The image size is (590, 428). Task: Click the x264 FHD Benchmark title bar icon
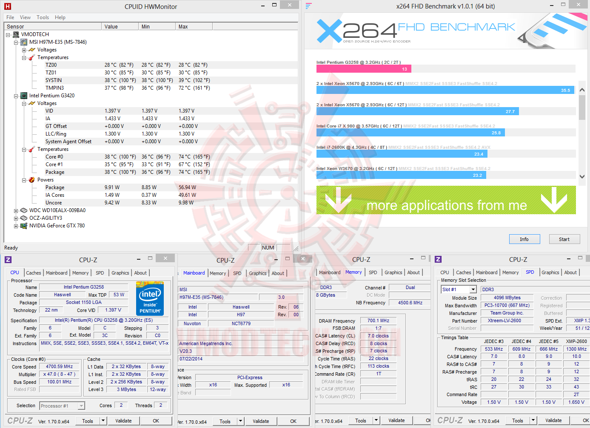309,6
